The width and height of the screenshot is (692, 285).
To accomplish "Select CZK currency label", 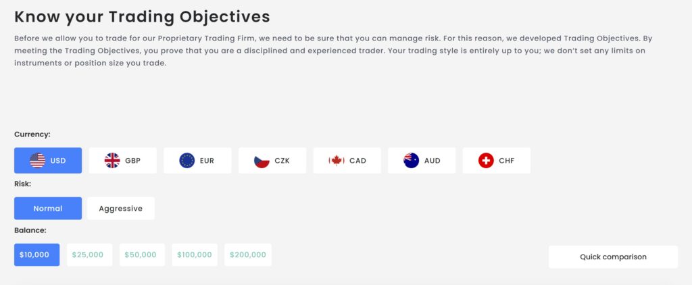I will 282,161.
